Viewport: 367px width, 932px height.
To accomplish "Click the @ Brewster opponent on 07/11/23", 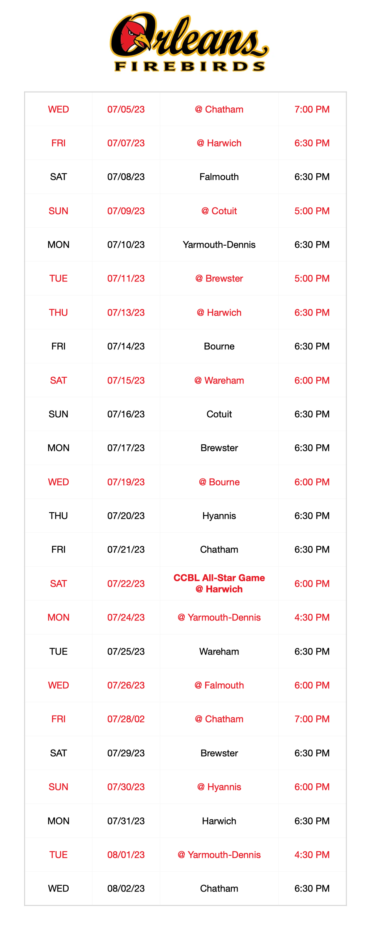I will click(219, 278).
